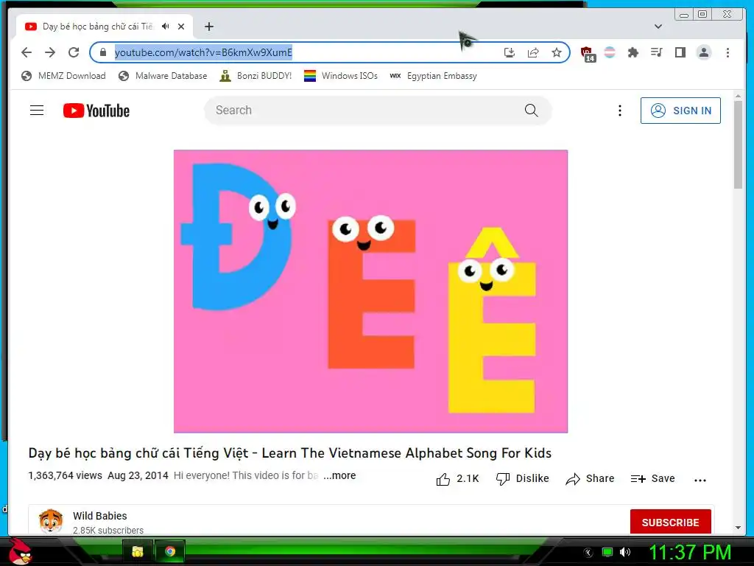Click the network monitor tray icon
The width and height of the screenshot is (754, 566).
click(607, 552)
